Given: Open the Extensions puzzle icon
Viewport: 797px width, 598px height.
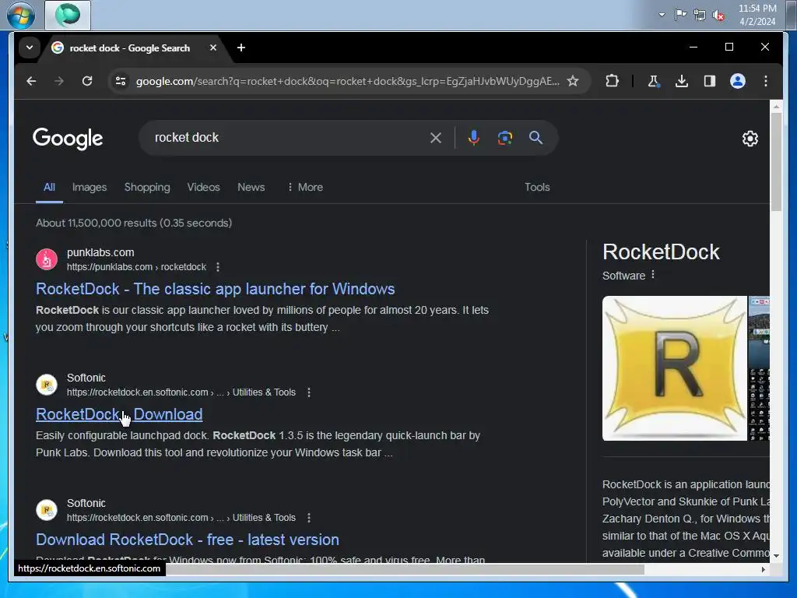Looking at the screenshot, I should [613, 81].
